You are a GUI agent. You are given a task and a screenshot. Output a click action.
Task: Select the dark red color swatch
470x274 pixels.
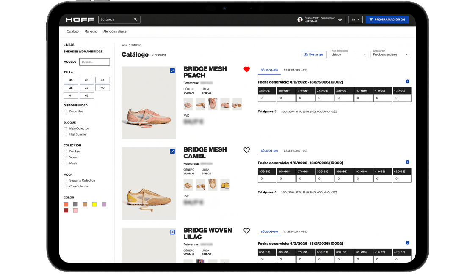coord(66,210)
